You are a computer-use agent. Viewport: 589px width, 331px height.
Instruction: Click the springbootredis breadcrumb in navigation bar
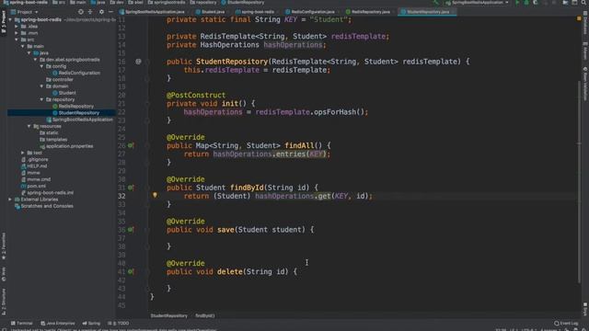click(167, 3)
